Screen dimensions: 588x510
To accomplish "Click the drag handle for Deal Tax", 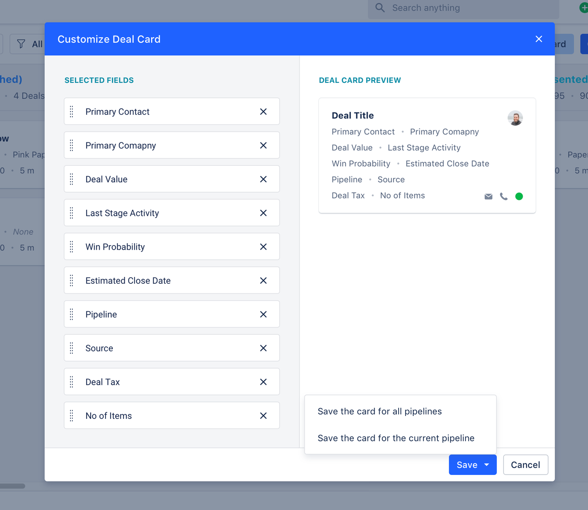I will 71,382.
